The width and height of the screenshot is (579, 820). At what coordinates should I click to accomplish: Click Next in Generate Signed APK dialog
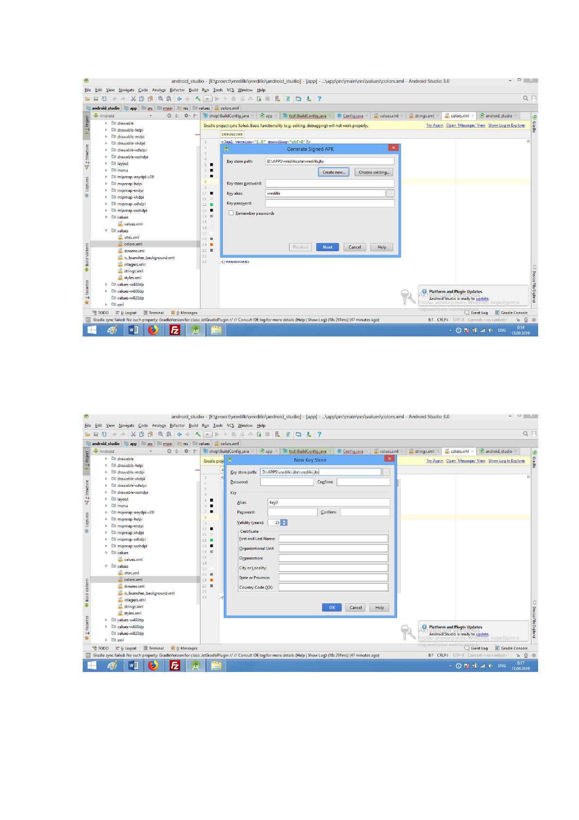point(327,247)
